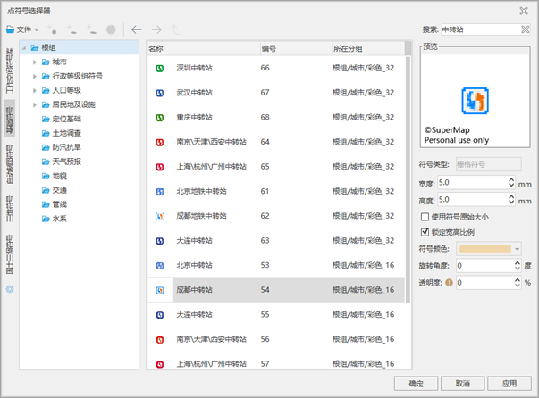Enable 使用符号原始大小 checkbox
This screenshot has width=539, height=398.
click(425, 217)
